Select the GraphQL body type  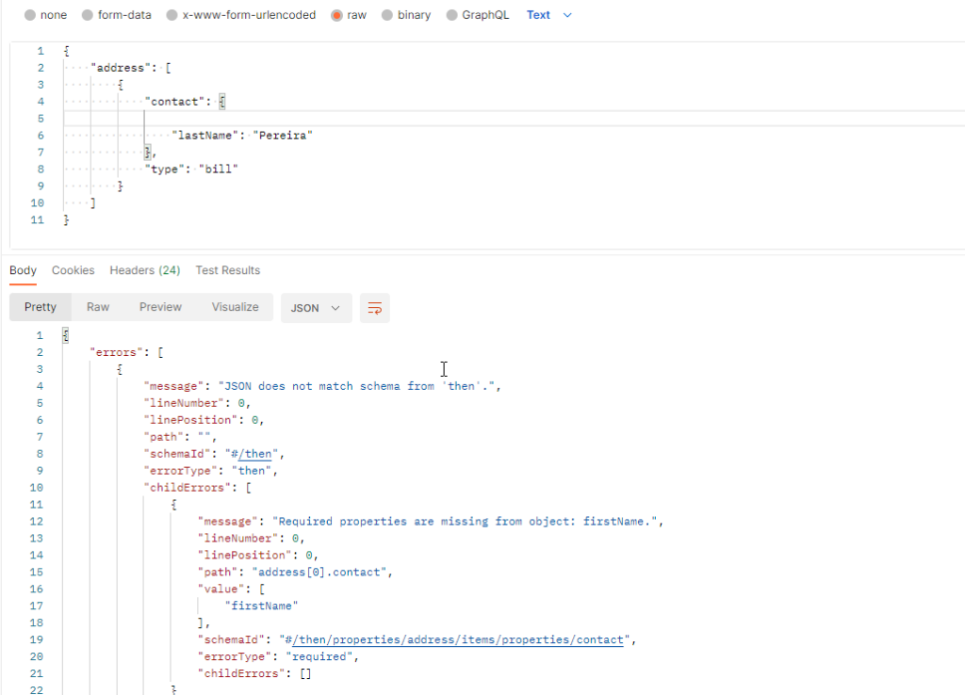(x=451, y=15)
